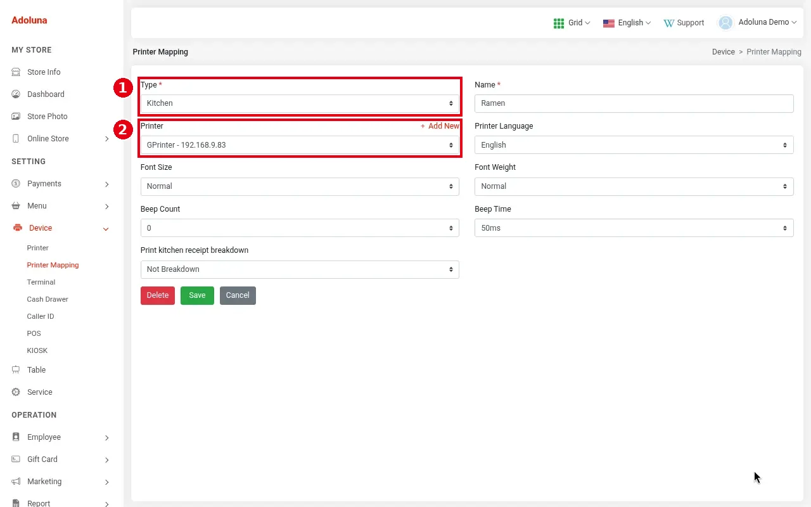Open the Caller ID submenu item
Viewport: 811px width, 507px height.
[40, 316]
